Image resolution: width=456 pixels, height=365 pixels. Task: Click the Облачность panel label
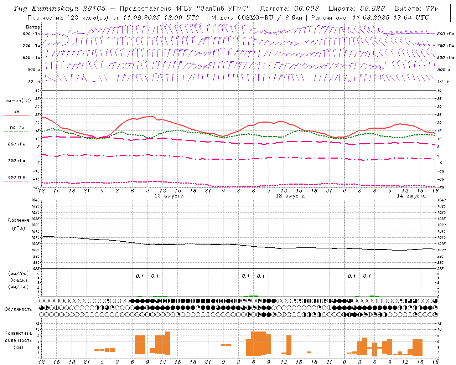pyautogui.click(x=18, y=309)
